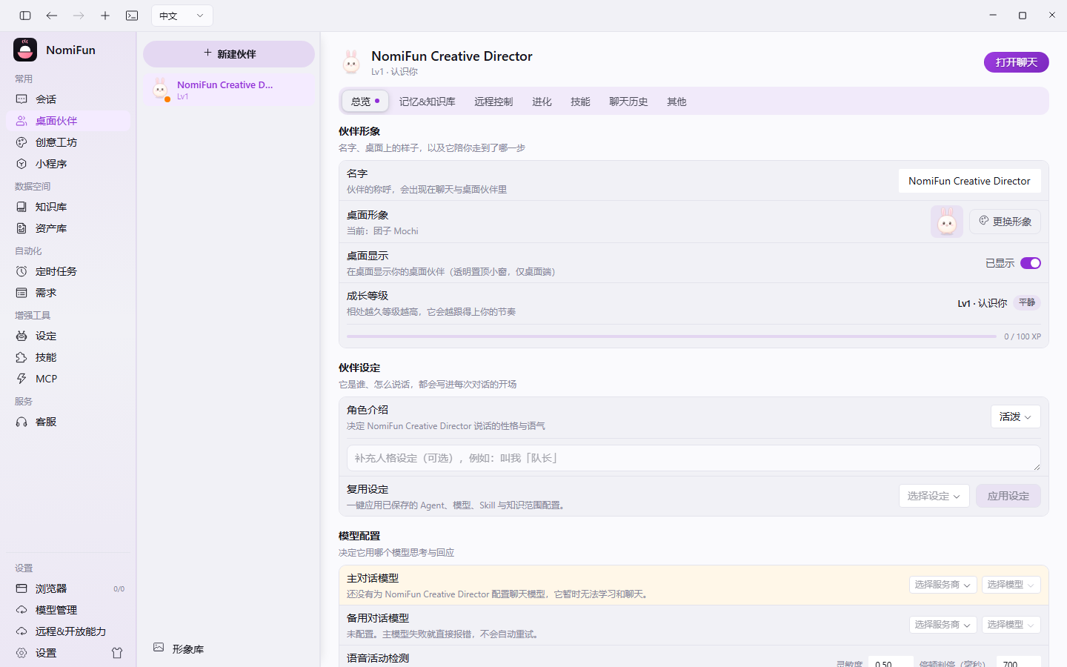Add new tab with plus icon
Viewport: 1067px width, 667px height.
(105, 16)
